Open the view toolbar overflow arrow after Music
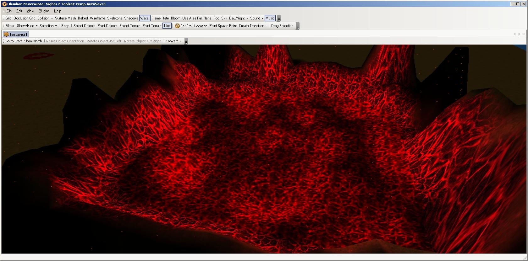The height and width of the screenshot is (261, 528). coord(279,19)
